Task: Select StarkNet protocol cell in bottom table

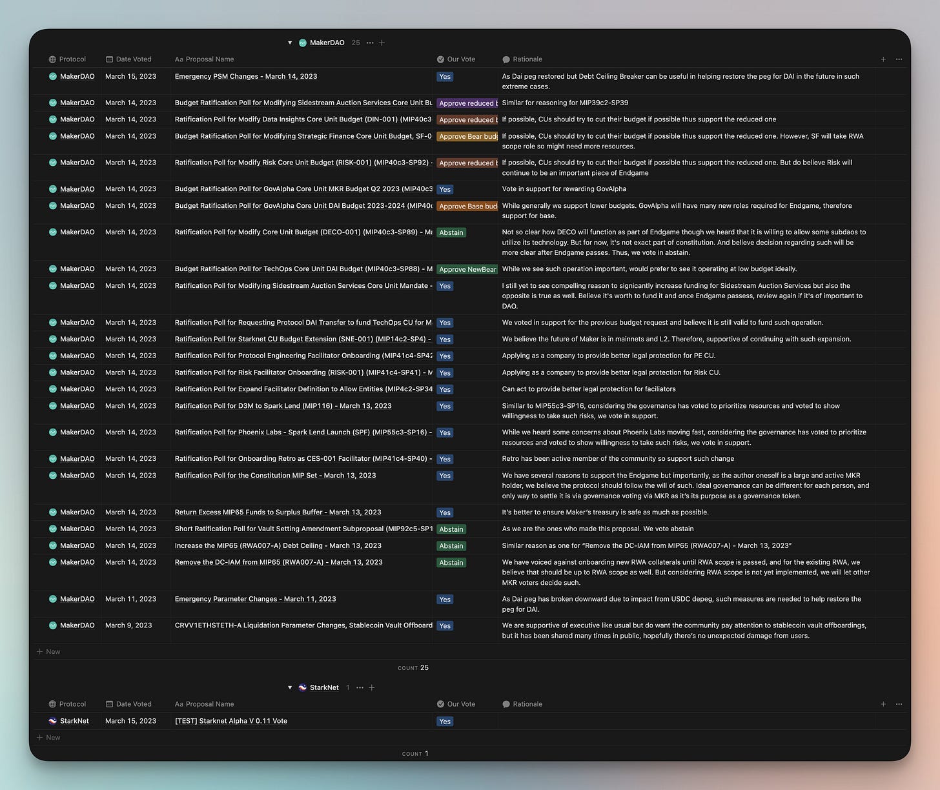Action: [69, 721]
